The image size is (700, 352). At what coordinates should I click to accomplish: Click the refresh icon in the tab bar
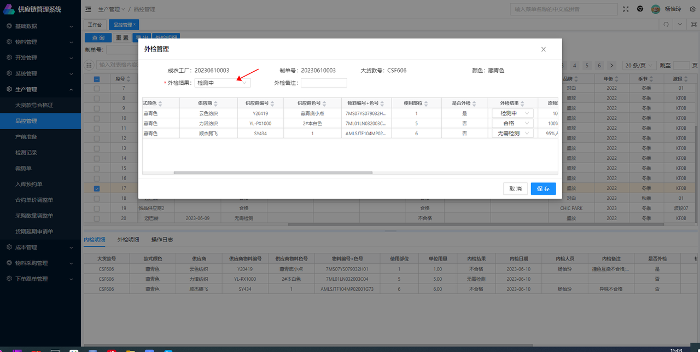point(666,25)
